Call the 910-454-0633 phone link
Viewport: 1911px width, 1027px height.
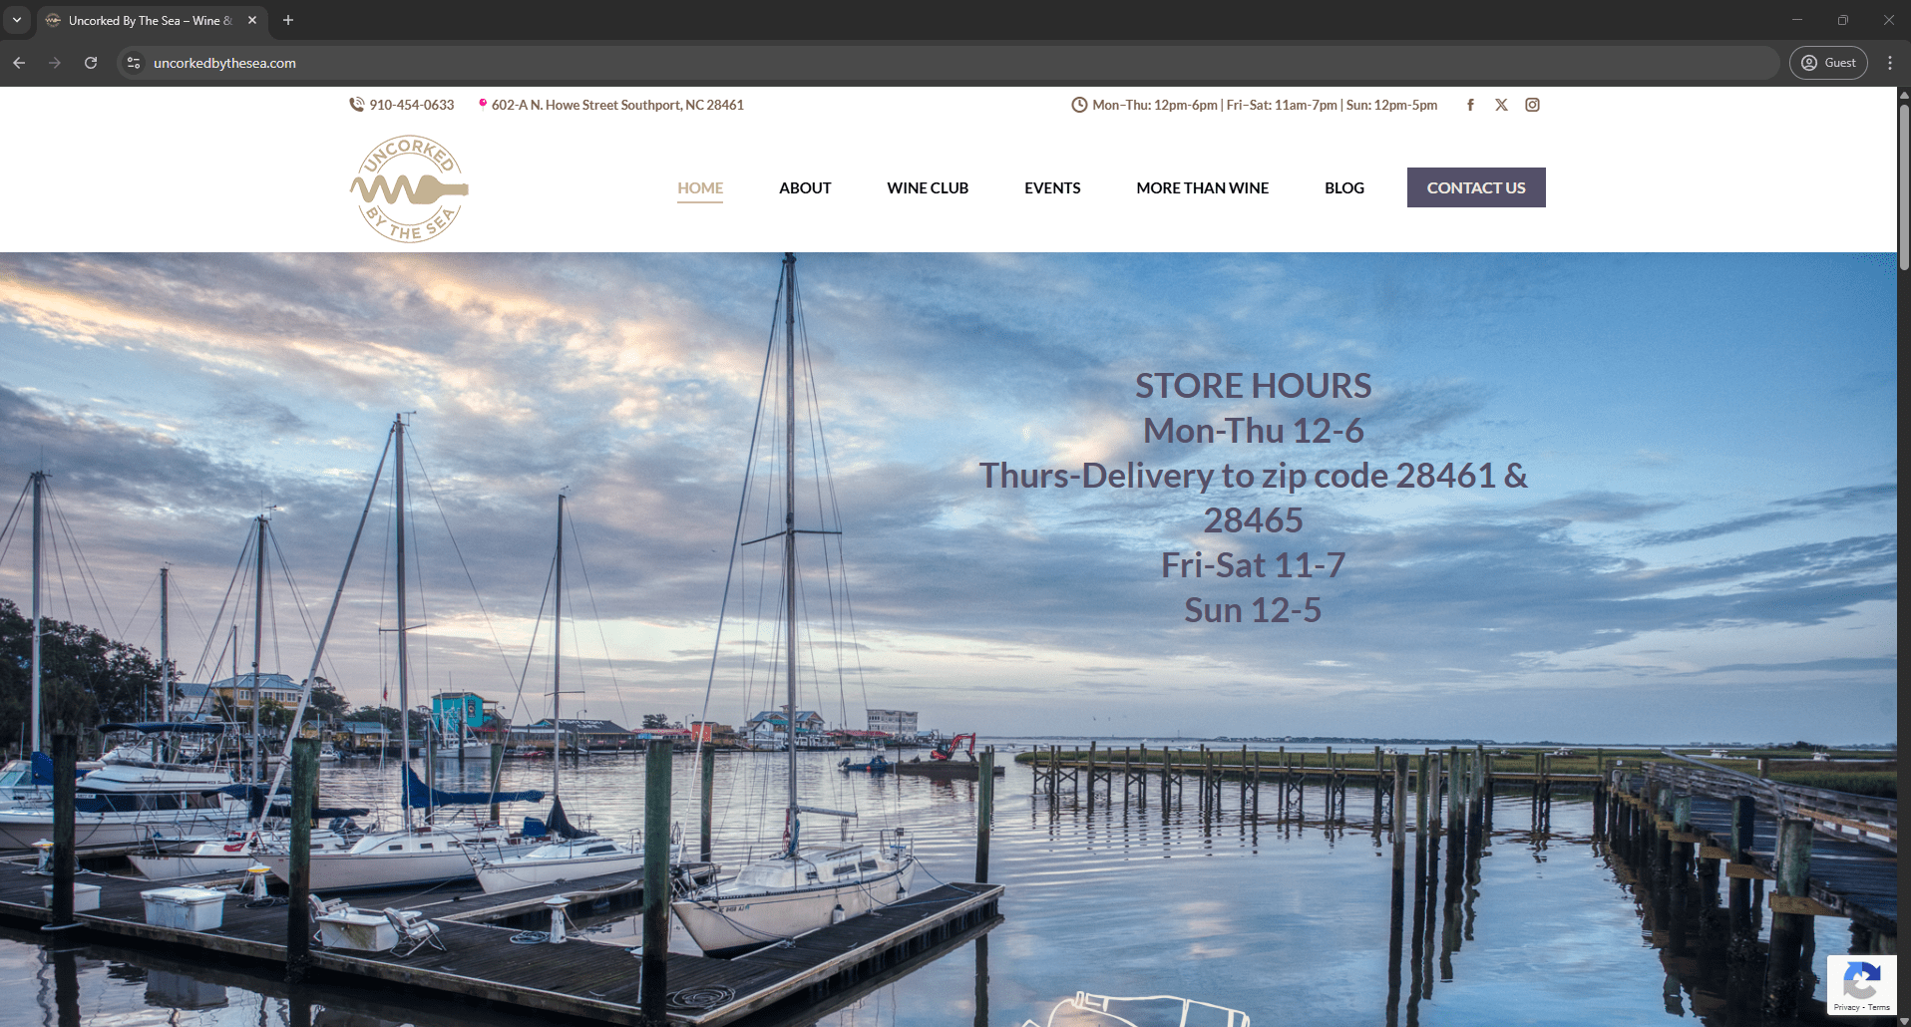pos(412,105)
